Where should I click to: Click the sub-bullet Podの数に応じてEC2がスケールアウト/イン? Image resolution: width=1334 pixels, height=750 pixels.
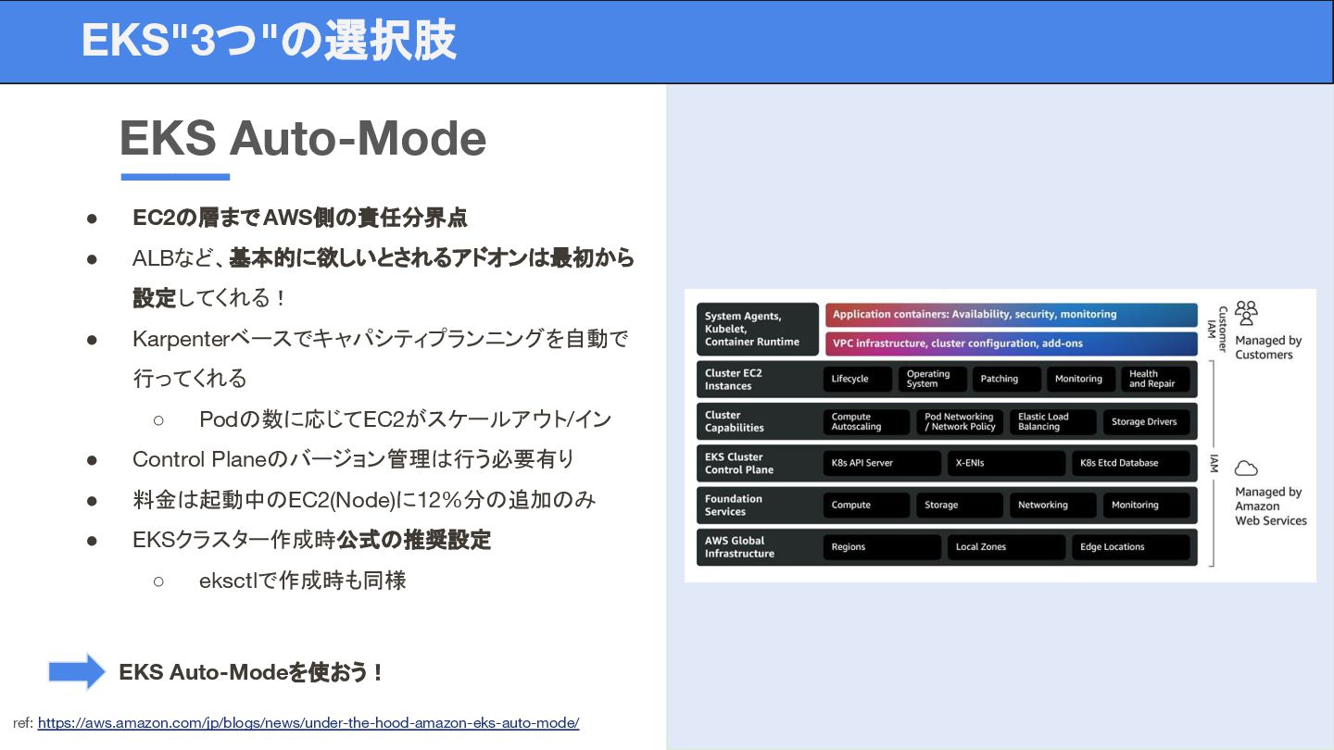pyautogui.click(x=406, y=419)
